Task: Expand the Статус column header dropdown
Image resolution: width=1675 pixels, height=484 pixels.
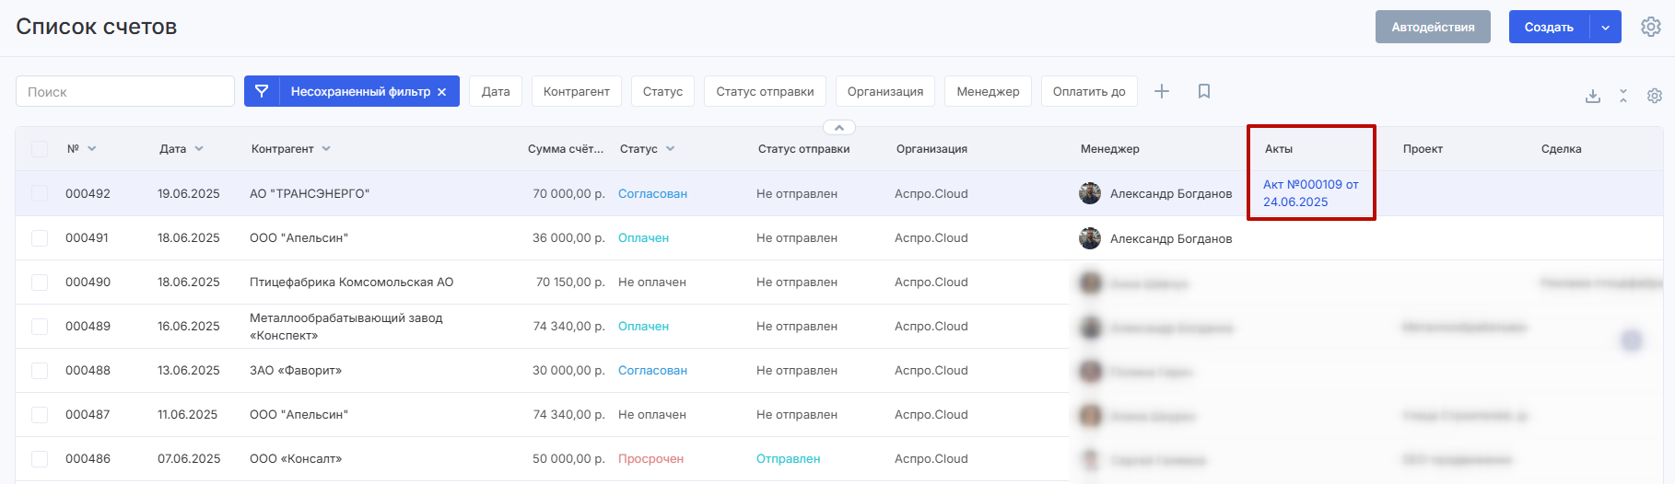Action: coord(670,149)
